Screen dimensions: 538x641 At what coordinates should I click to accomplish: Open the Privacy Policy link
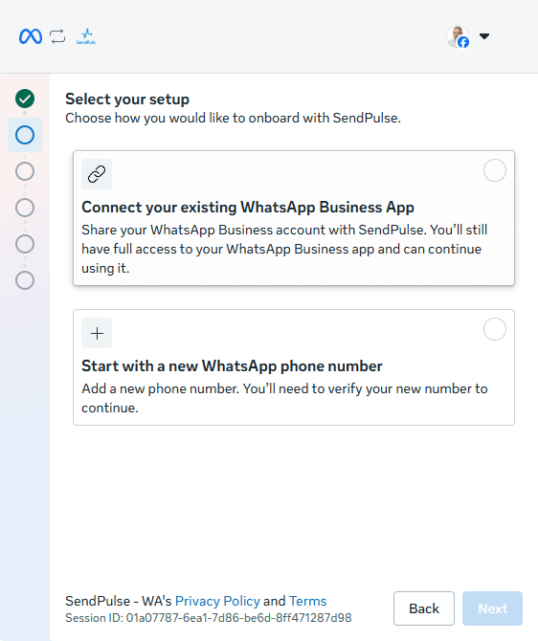(217, 601)
